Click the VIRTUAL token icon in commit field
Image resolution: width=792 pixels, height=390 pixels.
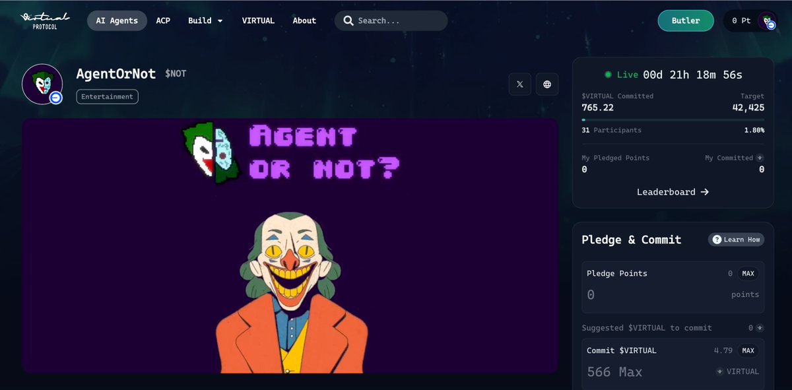pos(719,372)
